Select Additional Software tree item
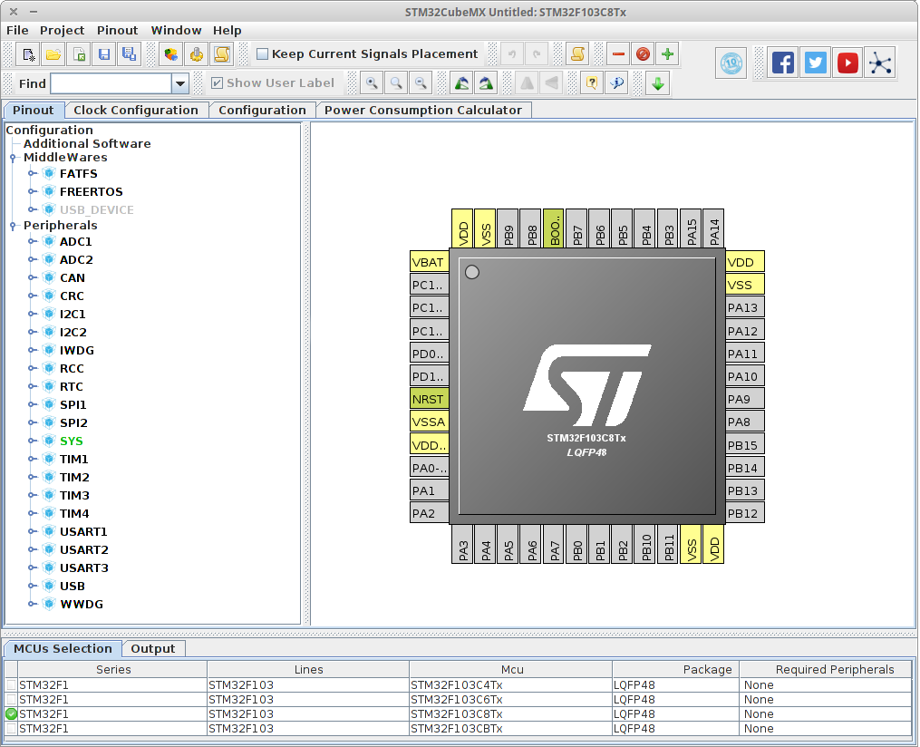 pyautogui.click(x=87, y=144)
